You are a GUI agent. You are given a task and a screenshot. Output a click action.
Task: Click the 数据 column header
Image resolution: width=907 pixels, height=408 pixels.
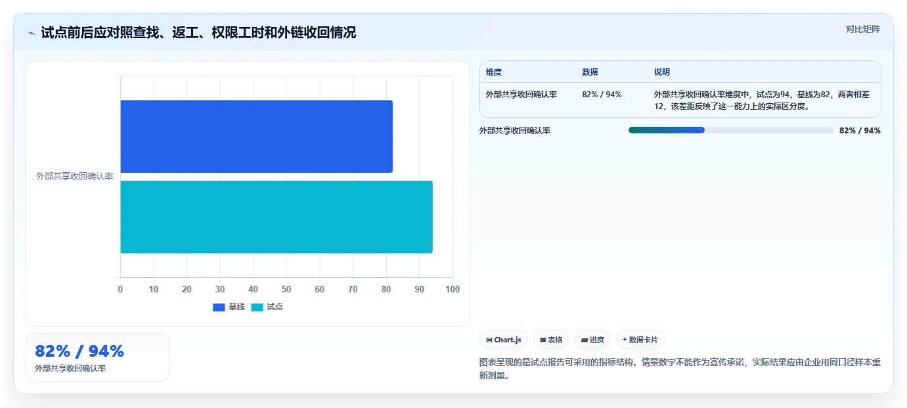(x=590, y=72)
